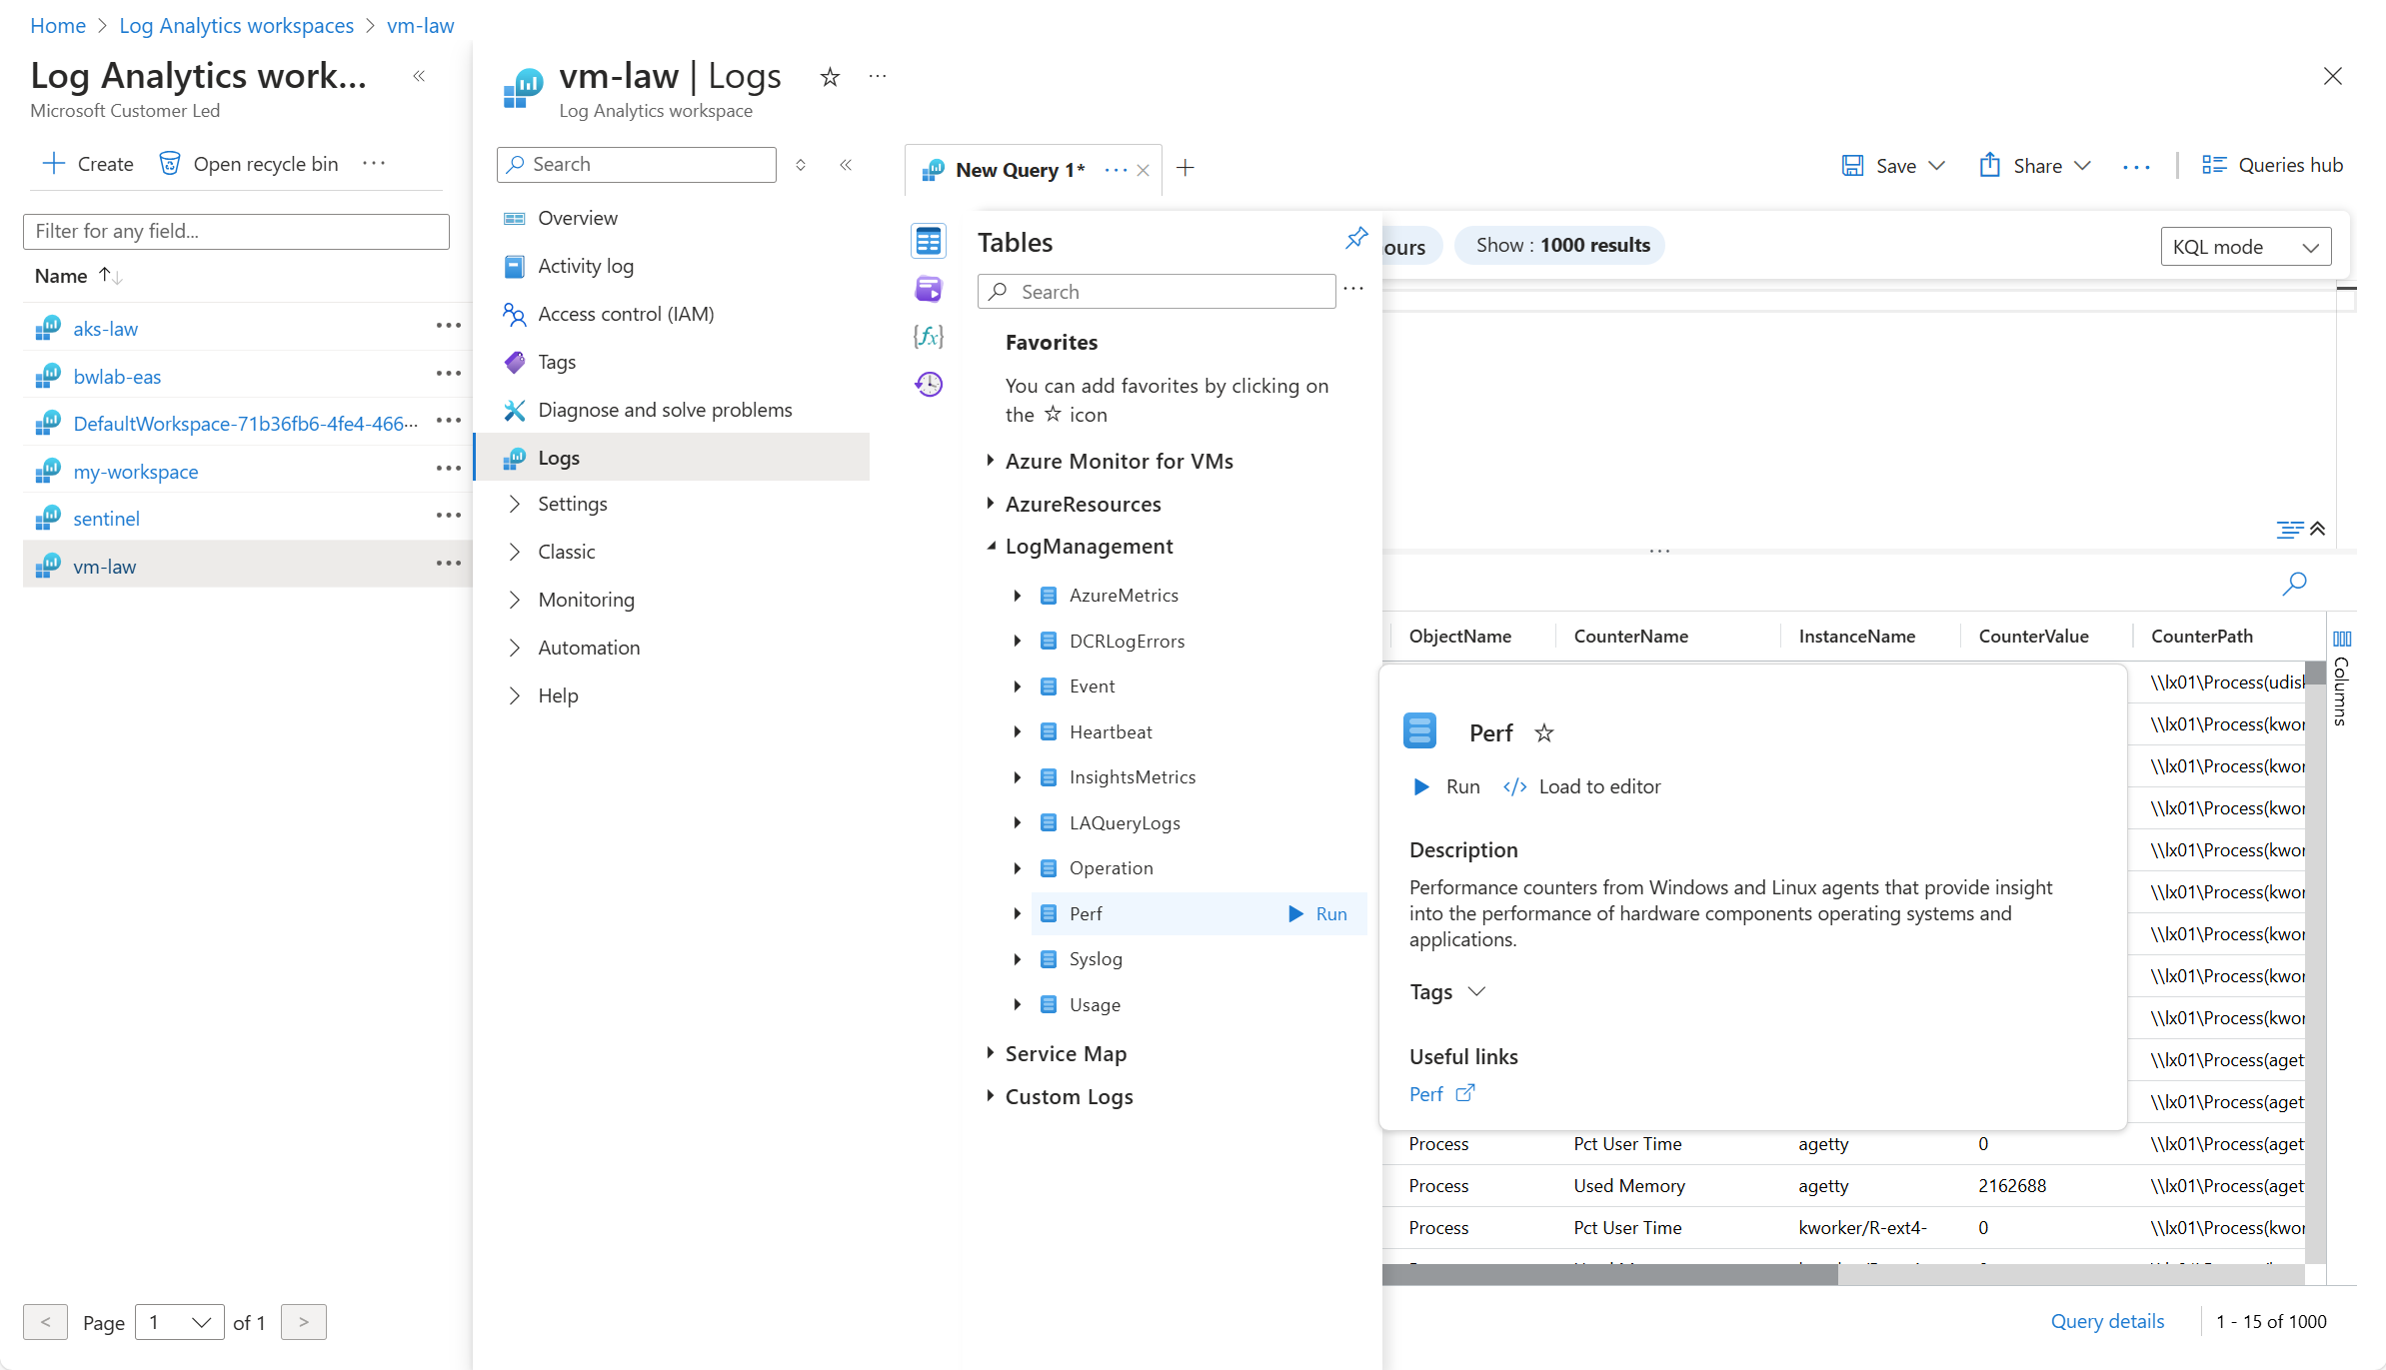Open the Query history clock icon
2386x1370 pixels.
pyautogui.click(x=928, y=384)
